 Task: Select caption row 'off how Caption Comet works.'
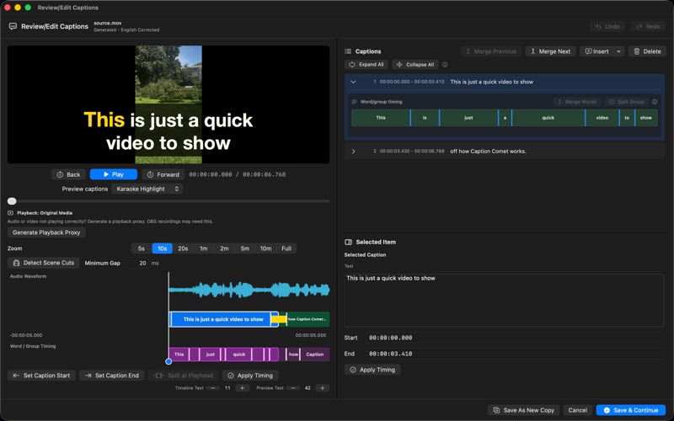505,152
